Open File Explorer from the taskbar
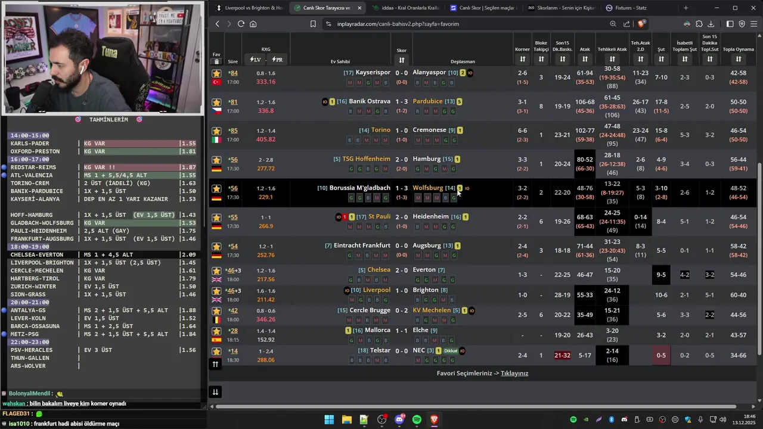The width and height of the screenshot is (763, 429). point(346,419)
